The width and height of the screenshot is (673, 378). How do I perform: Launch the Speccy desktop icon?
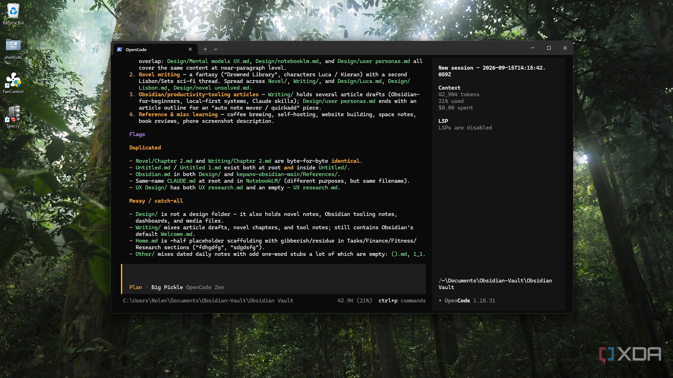coord(13,117)
